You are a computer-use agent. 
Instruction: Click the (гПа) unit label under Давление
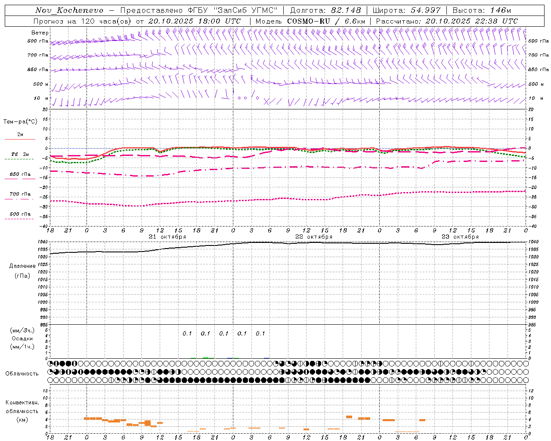(22, 276)
